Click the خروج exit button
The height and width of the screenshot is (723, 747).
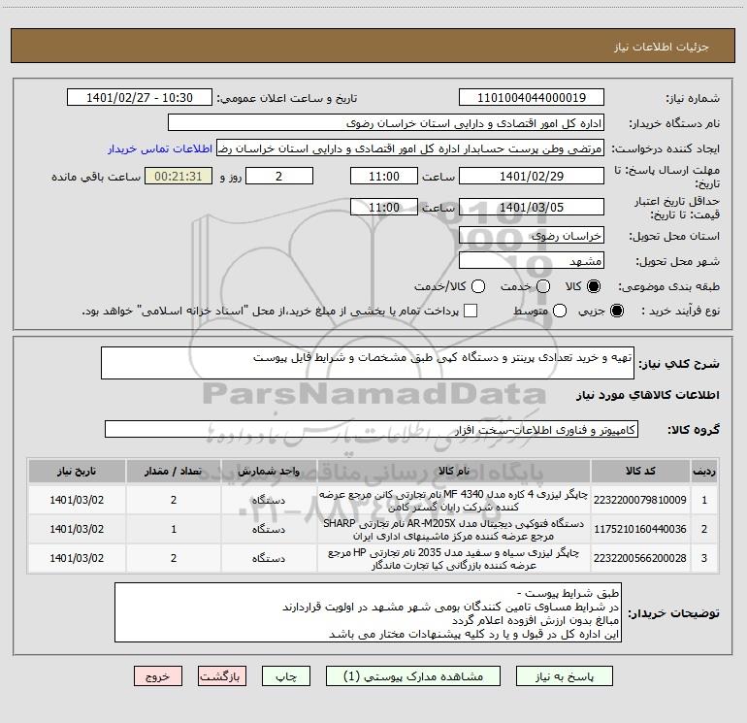(158, 676)
